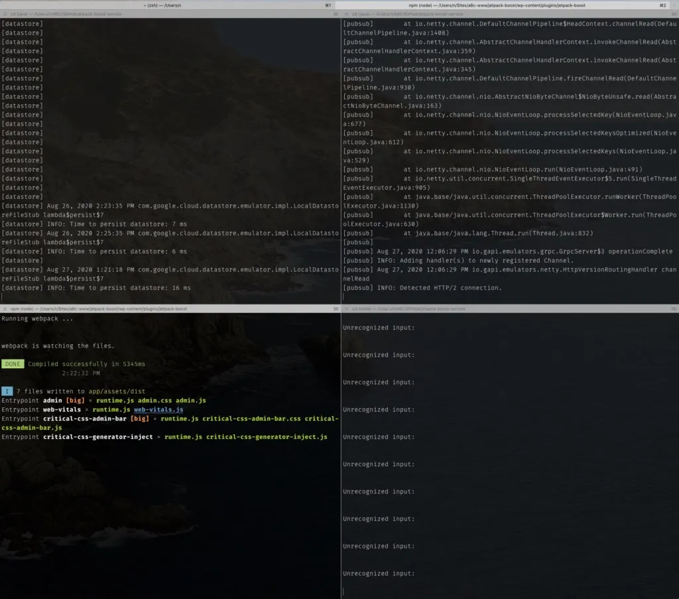
Task: Click the green DONE badge
Action: pos(13,364)
